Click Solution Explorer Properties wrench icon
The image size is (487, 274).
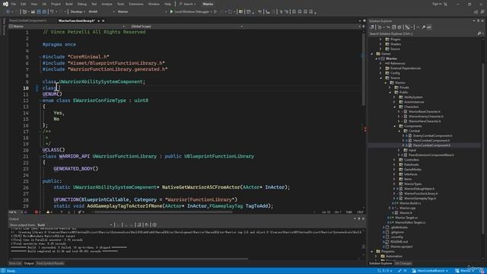[x=423, y=27]
